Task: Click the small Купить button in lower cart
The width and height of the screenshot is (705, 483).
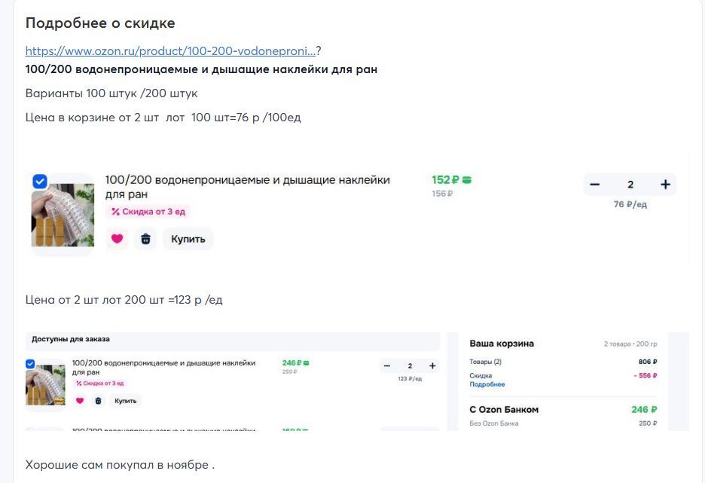Action: (x=125, y=401)
